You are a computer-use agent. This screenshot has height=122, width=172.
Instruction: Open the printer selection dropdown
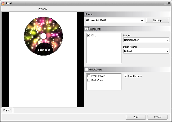(x=115, y=21)
